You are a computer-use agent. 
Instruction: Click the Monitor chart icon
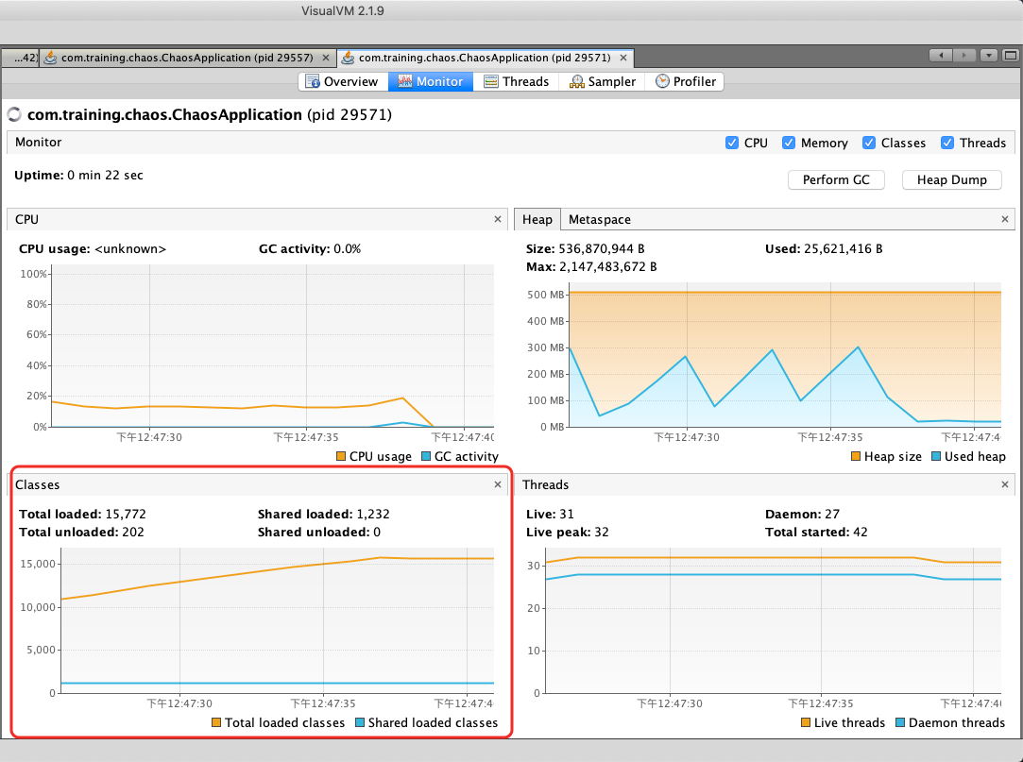pyautogui.click(x=404, y=81)
